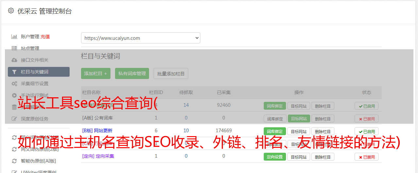The height and width of the screenshot is (173, 418).
Task: Click the edit pencil icon for 深度原创任务
Action: tap(14, 119)
